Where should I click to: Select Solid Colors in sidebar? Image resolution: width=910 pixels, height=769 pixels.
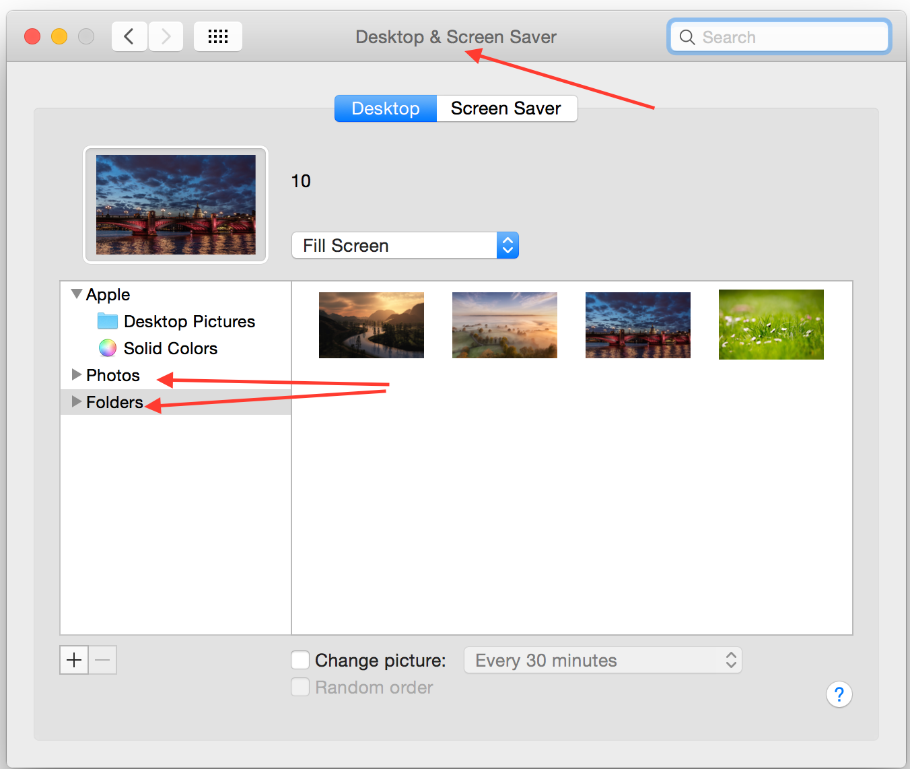pos(170,348)
